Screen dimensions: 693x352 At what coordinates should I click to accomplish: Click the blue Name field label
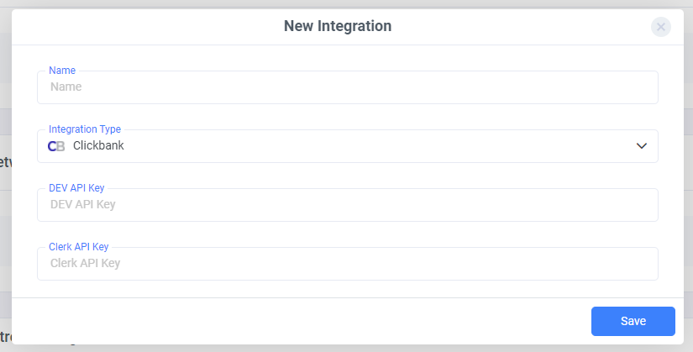62,71
